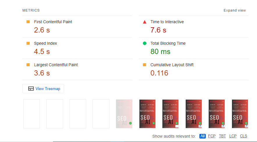
Task: Click the First Contentful Paint label
Action: click(53, 22)
